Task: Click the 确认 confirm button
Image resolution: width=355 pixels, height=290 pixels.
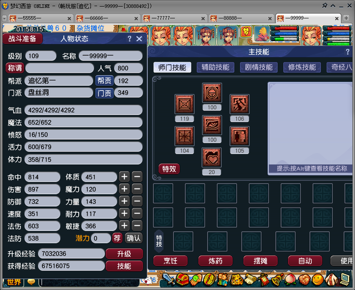Action: point(134,238)
